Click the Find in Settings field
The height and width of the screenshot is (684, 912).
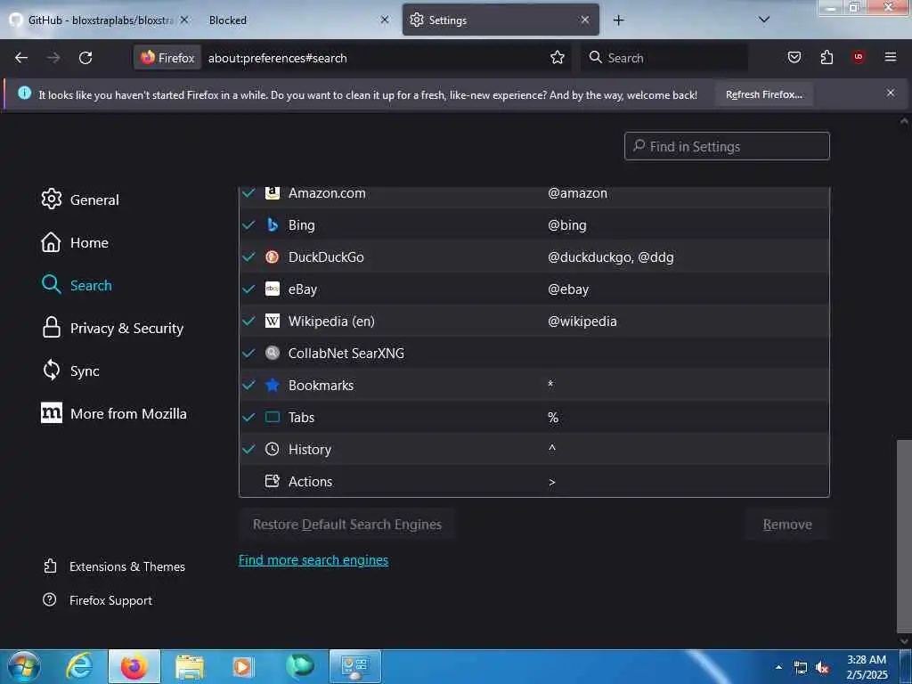point(727,146)
